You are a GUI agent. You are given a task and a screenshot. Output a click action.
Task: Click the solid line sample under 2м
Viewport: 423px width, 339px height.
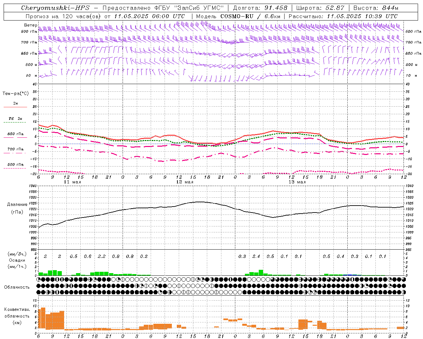(x=16, y=107)
